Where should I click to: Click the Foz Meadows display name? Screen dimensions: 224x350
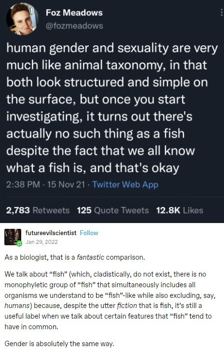pyautogui.click(x=74, y=13)
